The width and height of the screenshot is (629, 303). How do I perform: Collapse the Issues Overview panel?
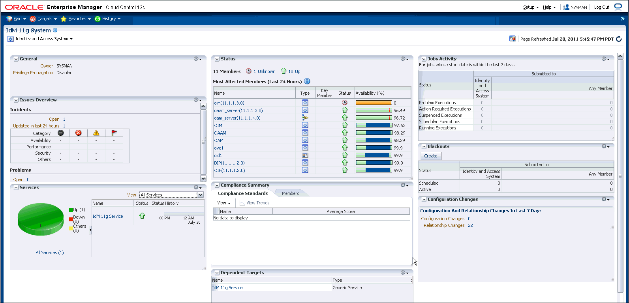pyautogui.click(x=16, y=100)
